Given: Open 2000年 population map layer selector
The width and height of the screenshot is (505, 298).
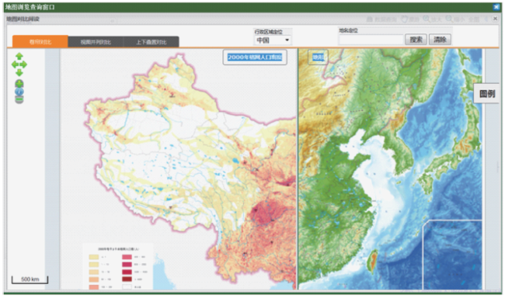Looking at the screenshot, I should pyautogui.click(x=255, y=57).
